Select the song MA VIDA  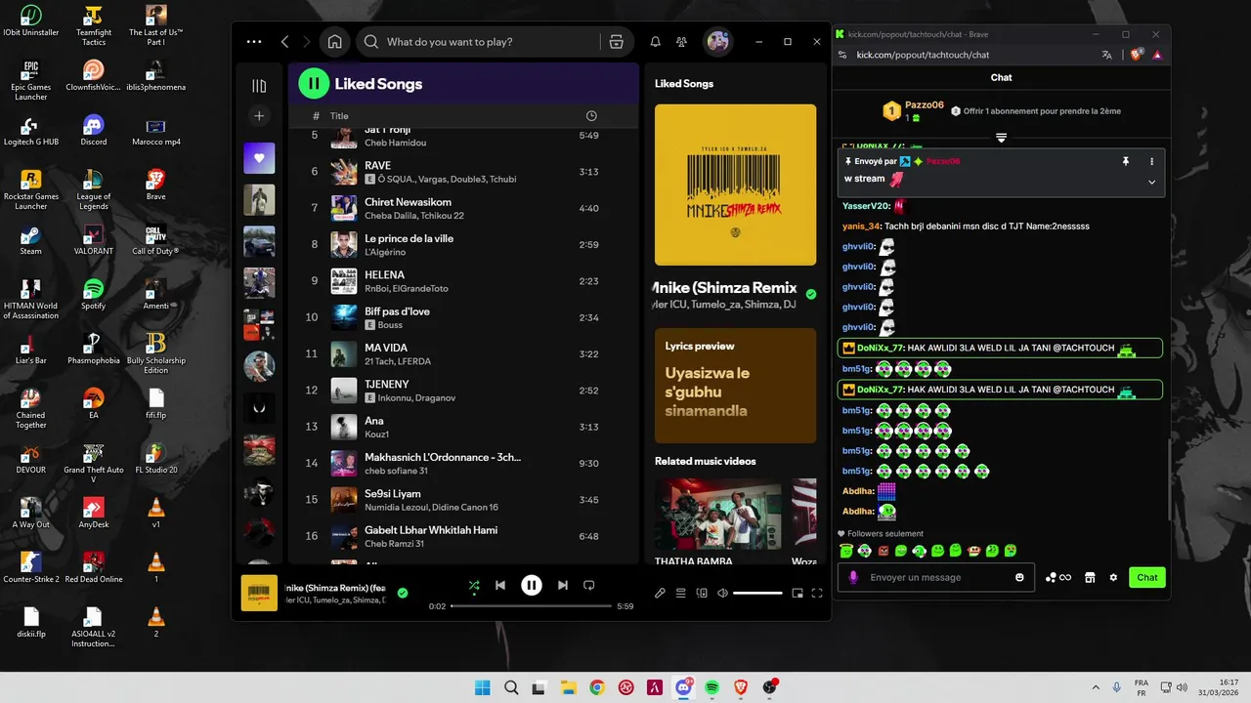pos(463,353)
